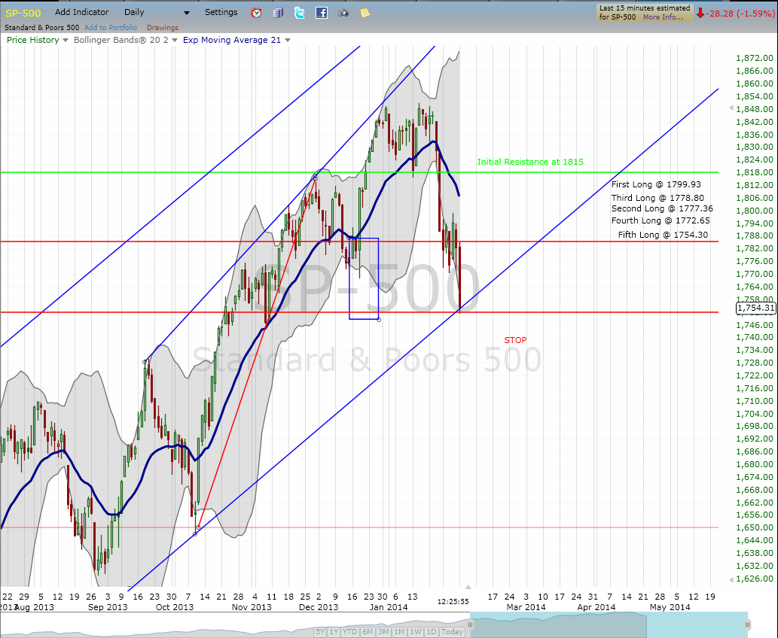Open the Drawings link
778x638 pixels.
(x=162, y=28)
